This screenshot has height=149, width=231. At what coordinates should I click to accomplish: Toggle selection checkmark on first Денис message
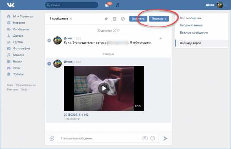pos(49,40)
